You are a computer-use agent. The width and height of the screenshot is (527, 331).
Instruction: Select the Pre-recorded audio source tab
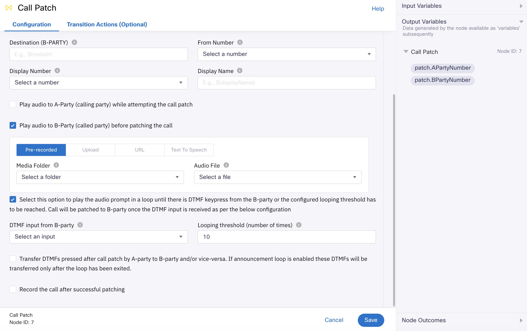41,150
